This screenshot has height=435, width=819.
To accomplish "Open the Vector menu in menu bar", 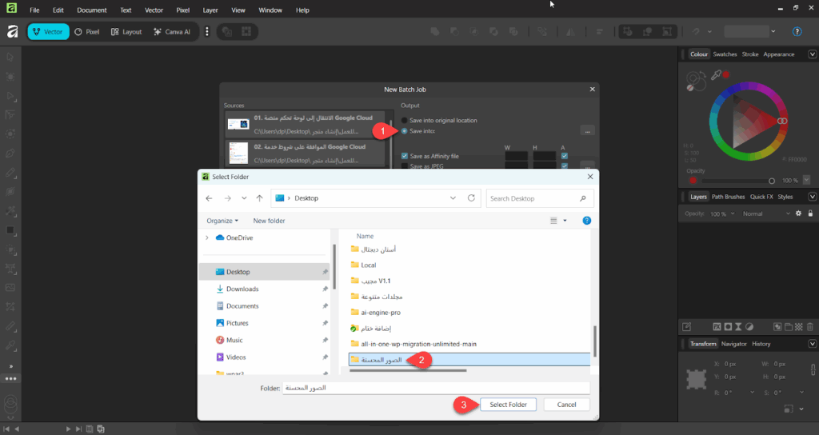I will tap(154, 10).
